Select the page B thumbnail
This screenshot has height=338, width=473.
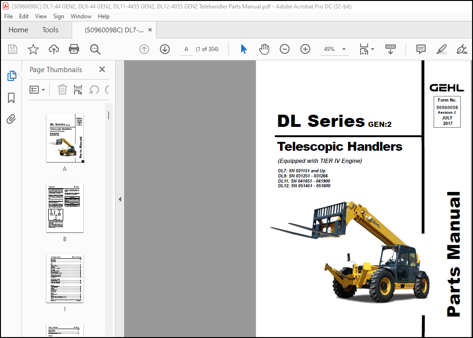tap(65, 208)
